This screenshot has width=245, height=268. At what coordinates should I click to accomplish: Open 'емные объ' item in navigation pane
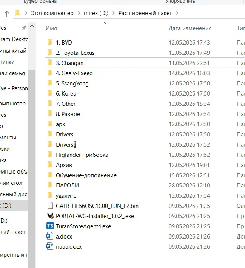(x=14, y=172)
